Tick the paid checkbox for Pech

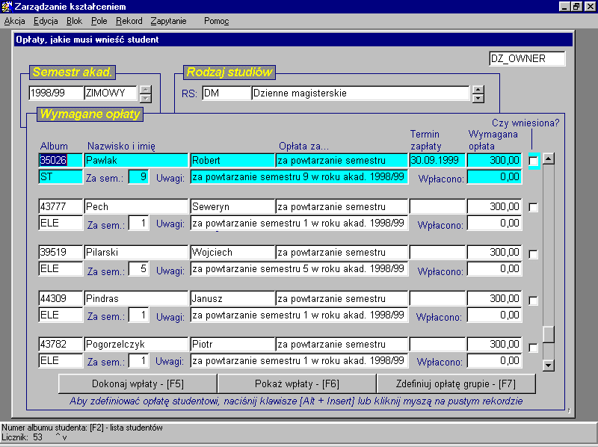533,207
